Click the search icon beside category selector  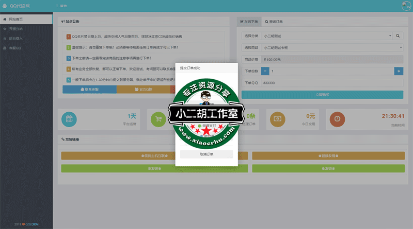(398, 36)
